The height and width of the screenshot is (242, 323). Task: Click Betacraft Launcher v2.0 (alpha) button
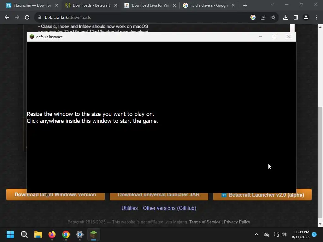pos(263,195)
